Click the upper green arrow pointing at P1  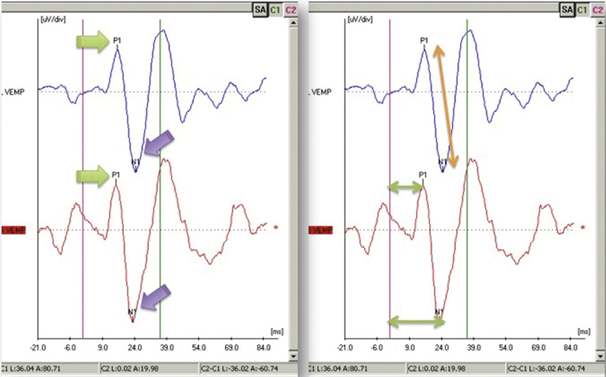(92, 41)
